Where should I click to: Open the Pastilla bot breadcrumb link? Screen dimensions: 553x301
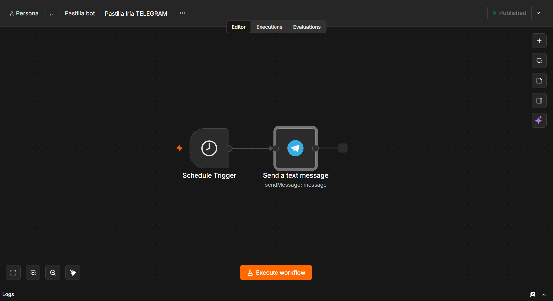click(80, 13)
